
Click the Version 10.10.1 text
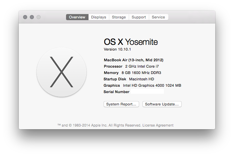(x=117, y=49)
